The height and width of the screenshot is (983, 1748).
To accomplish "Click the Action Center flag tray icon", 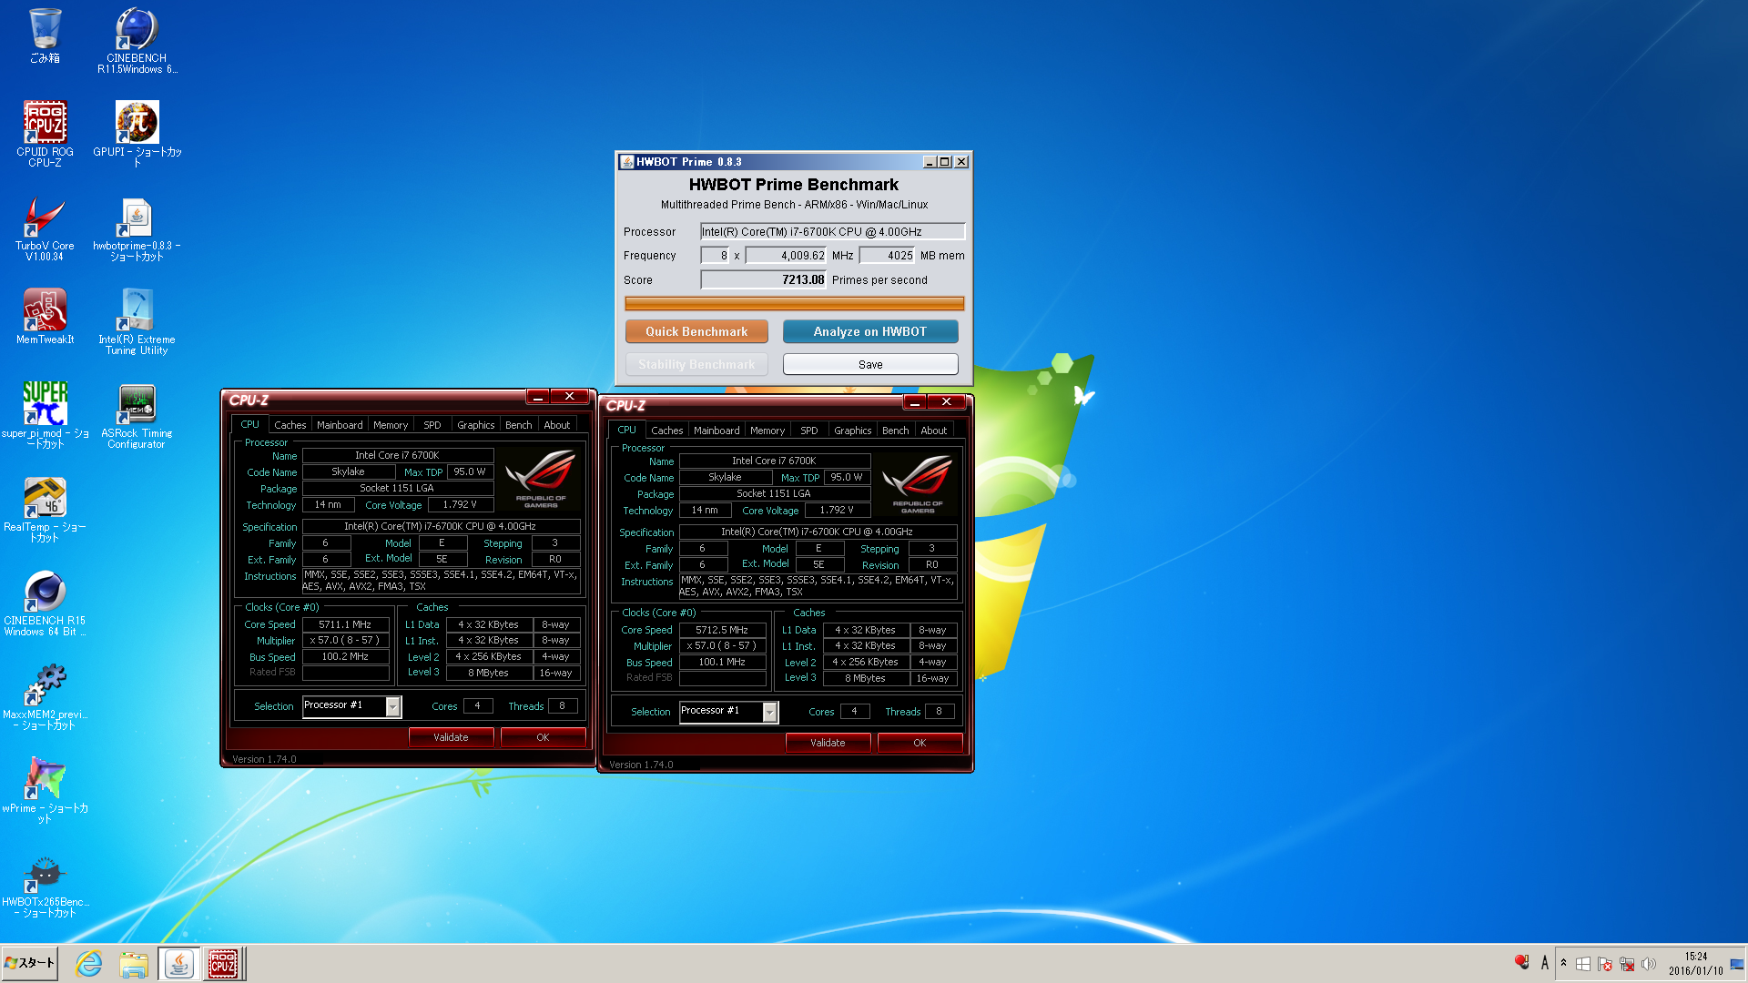I will [1605, 964].
